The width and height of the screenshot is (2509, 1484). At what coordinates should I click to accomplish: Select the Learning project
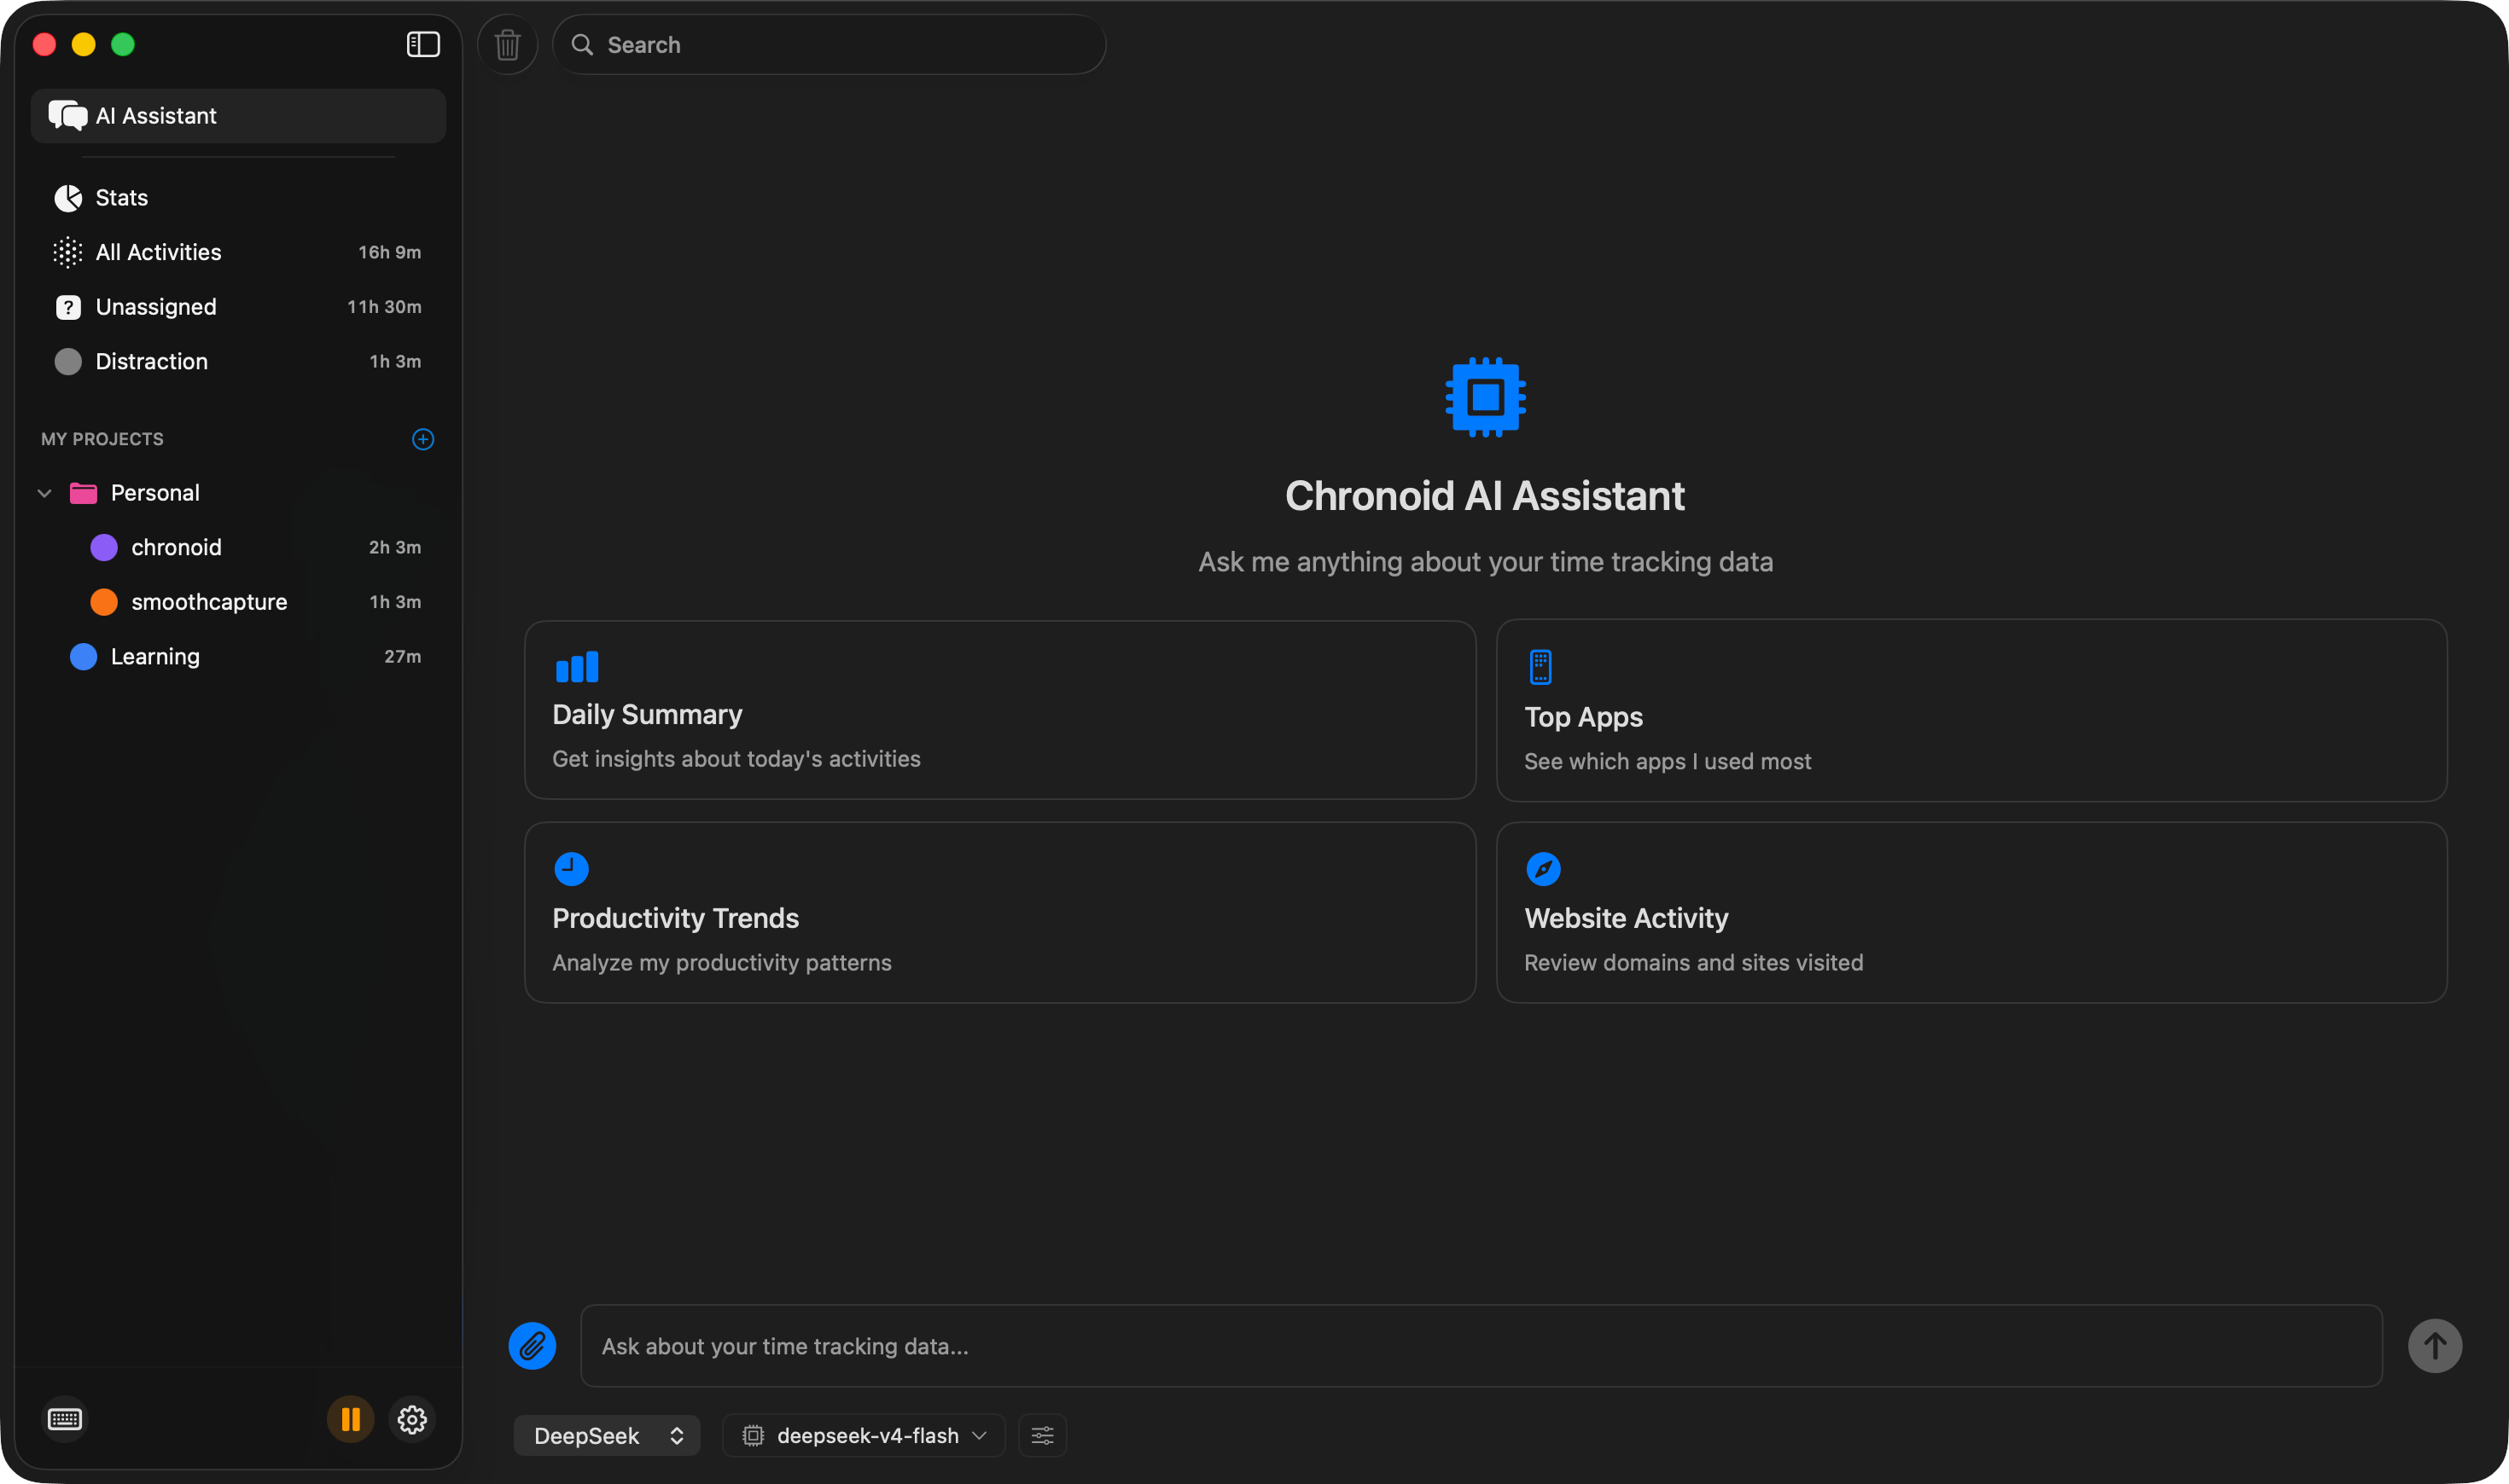coord(238,656)
